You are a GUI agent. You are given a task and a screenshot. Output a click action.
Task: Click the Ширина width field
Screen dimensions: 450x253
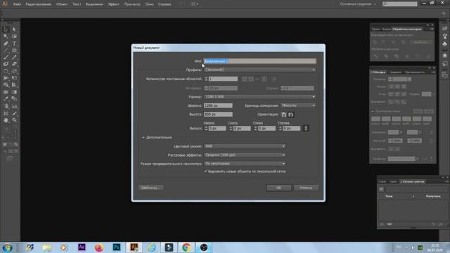point(218,105)
